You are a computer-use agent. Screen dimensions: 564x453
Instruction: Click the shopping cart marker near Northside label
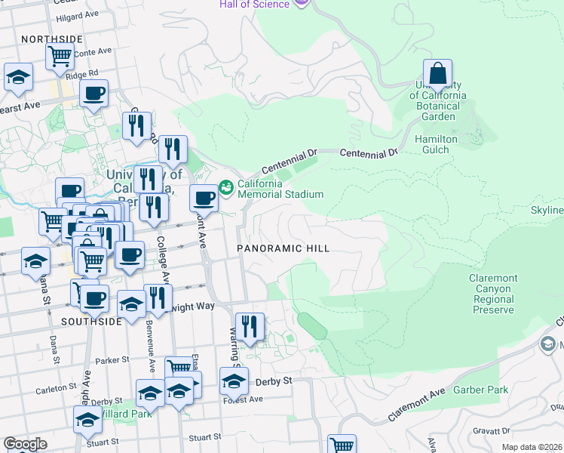[60, 57]
